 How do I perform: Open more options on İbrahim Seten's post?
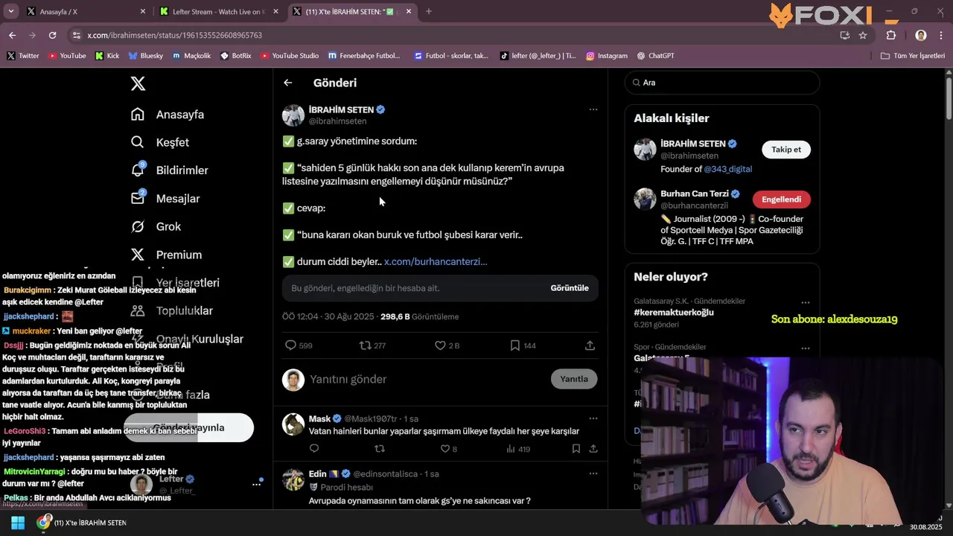pos(593,109)
